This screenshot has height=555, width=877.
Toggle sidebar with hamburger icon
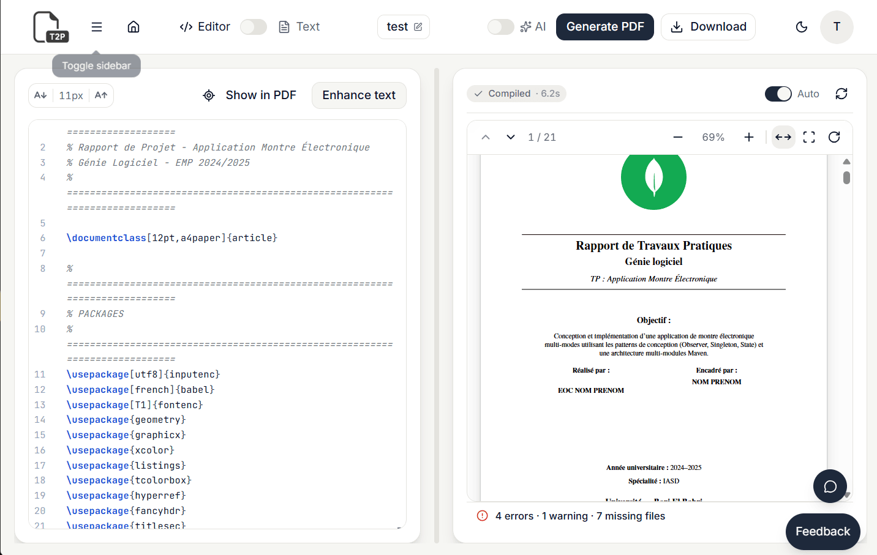97,27
